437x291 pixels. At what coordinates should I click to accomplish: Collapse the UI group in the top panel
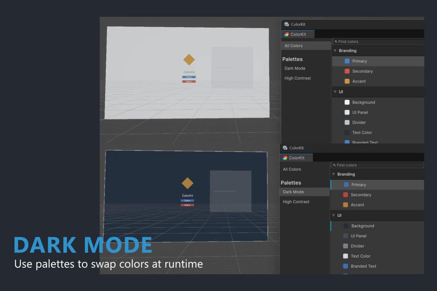pos(335,92)
